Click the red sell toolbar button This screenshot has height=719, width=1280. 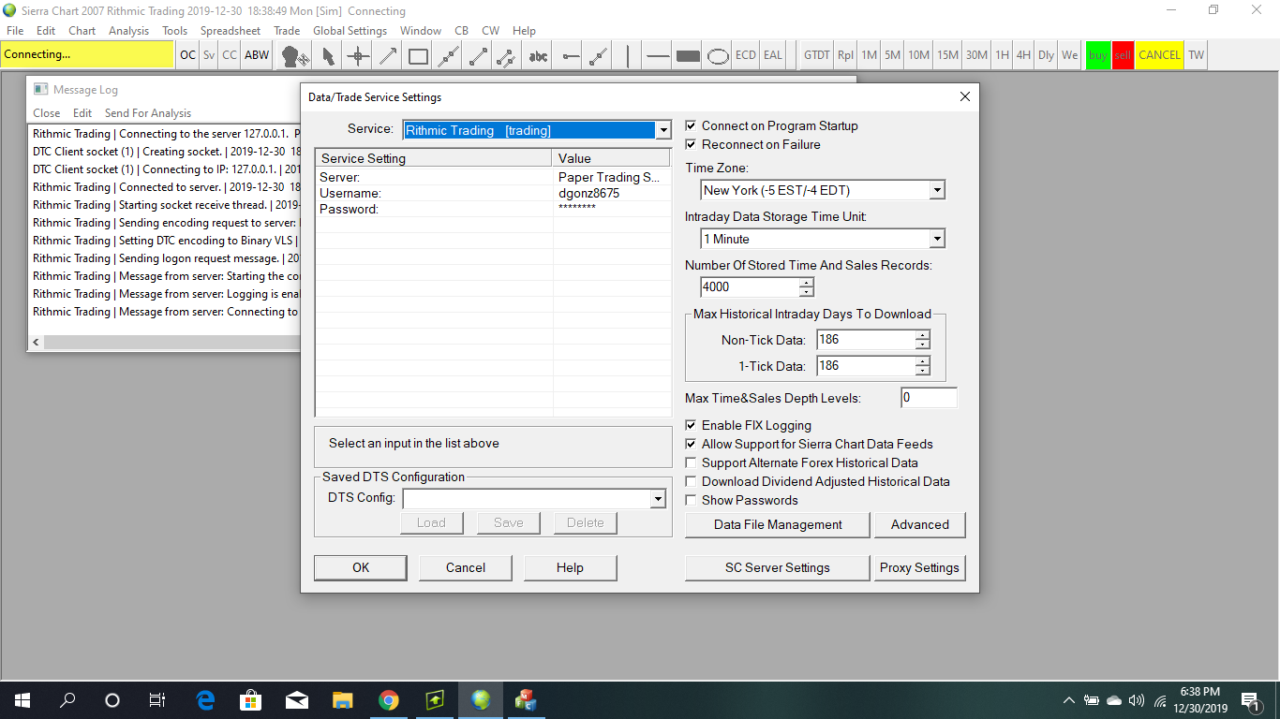click(x=1123, y=55)
